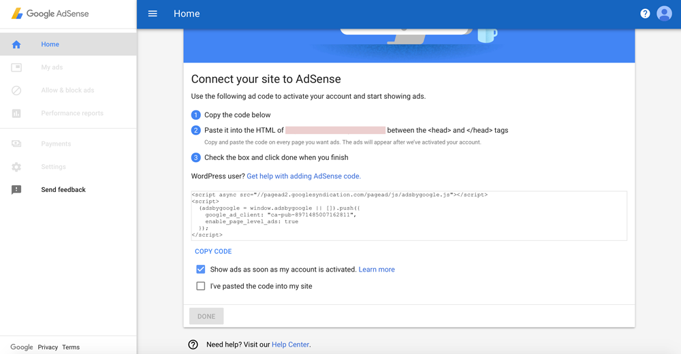Open the Terms footer link
Image resolution: width=681 pixels, height=354 pixels.
tap(71, 347)
